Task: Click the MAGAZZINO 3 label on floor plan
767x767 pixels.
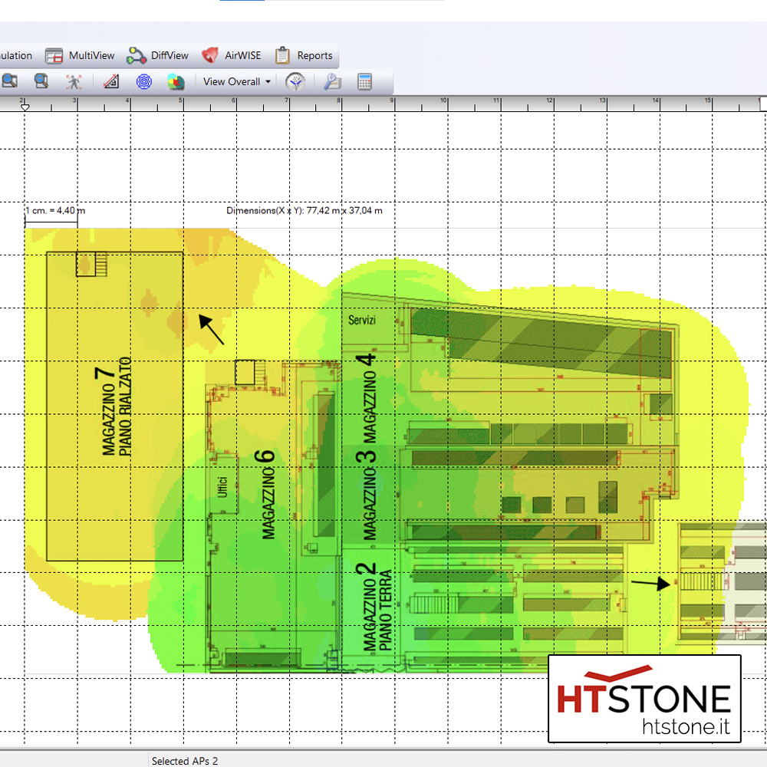Action: click(x=367, y=495)
